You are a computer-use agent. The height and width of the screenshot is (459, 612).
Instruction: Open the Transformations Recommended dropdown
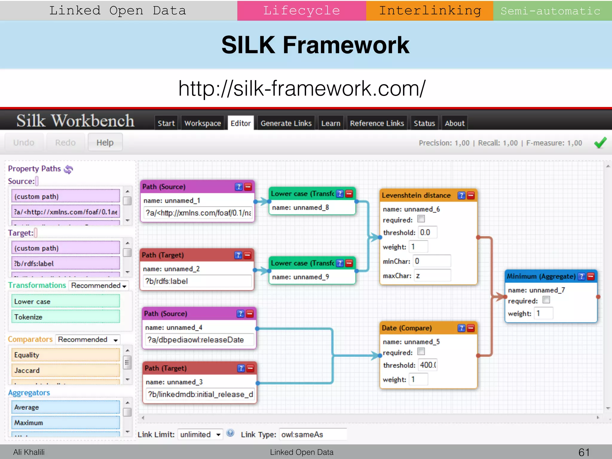click(99, 286)
